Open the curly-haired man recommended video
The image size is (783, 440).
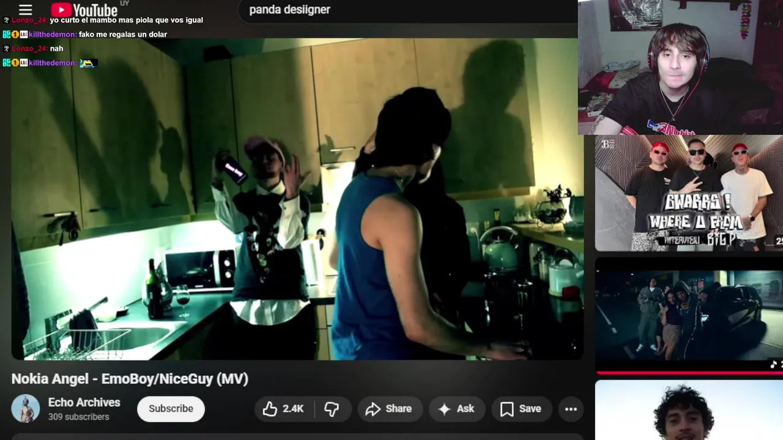(689, 410)
